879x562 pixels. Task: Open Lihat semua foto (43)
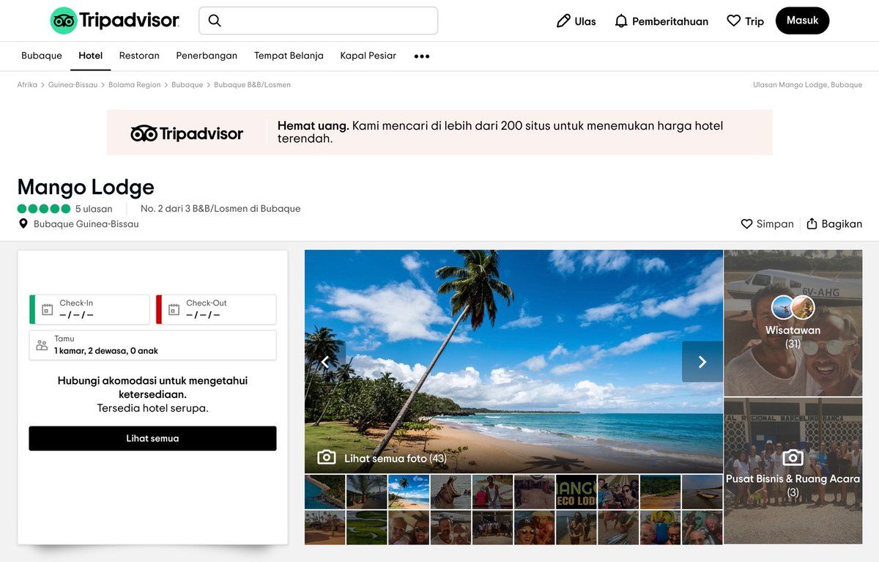[x=395, y=459]
